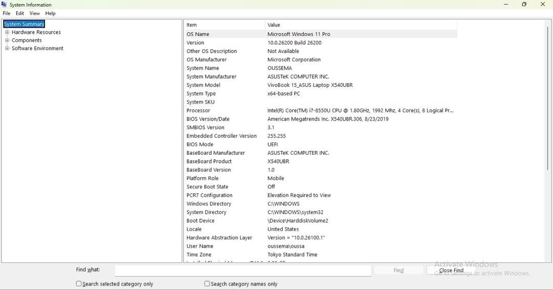The image size is (553, 290).
Task: Select the Software Environment tree label
Action: [x=37, y=48]
